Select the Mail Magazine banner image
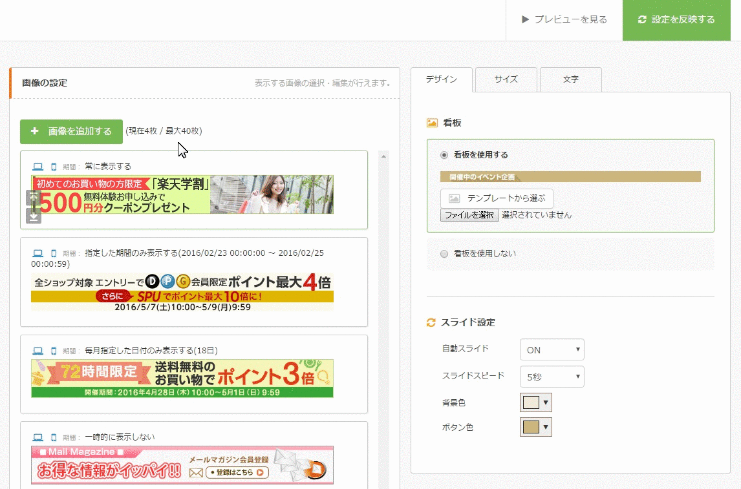 (182, 465)
